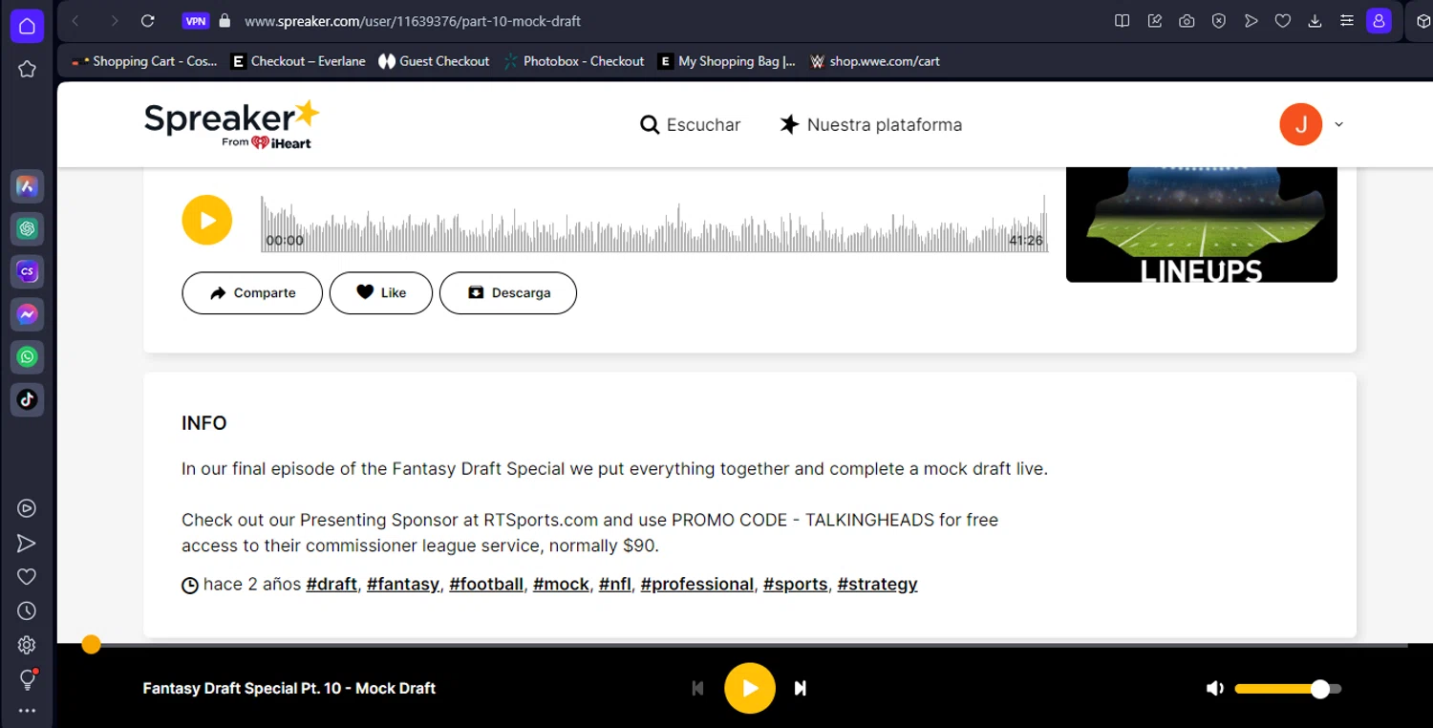1433x728 pixels.
Task: Open the #fantasy hashtag link
Action: pos(403,585)
